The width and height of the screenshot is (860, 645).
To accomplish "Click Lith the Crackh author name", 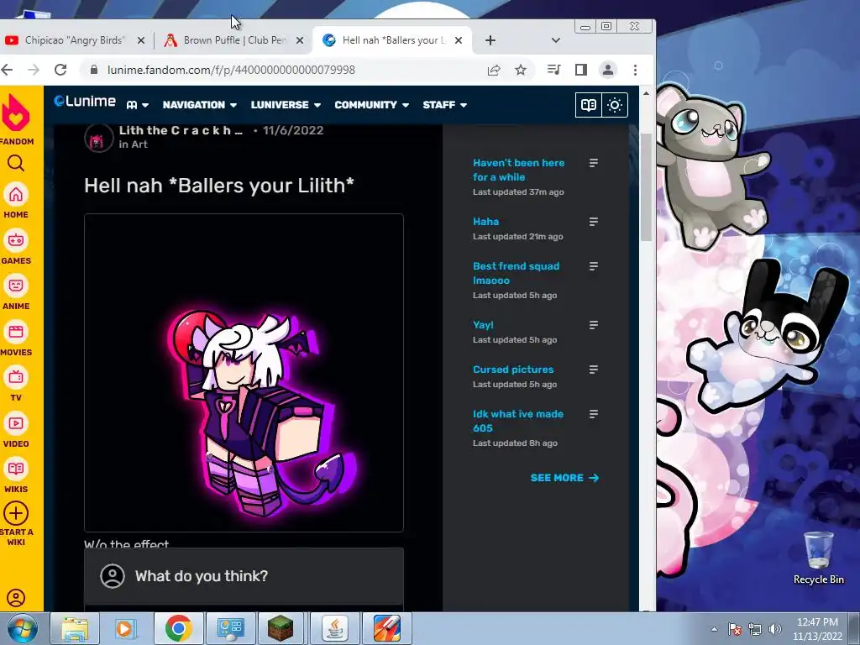I will click(181, 130).
